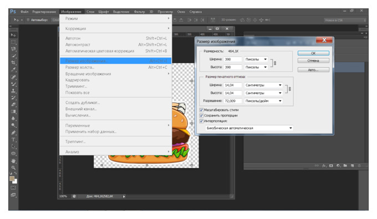Image resolution: width=377 pixels, height=219 pixels.
Task: Select the Rectangular Marquee tool
Action: (x=13, y=42)
